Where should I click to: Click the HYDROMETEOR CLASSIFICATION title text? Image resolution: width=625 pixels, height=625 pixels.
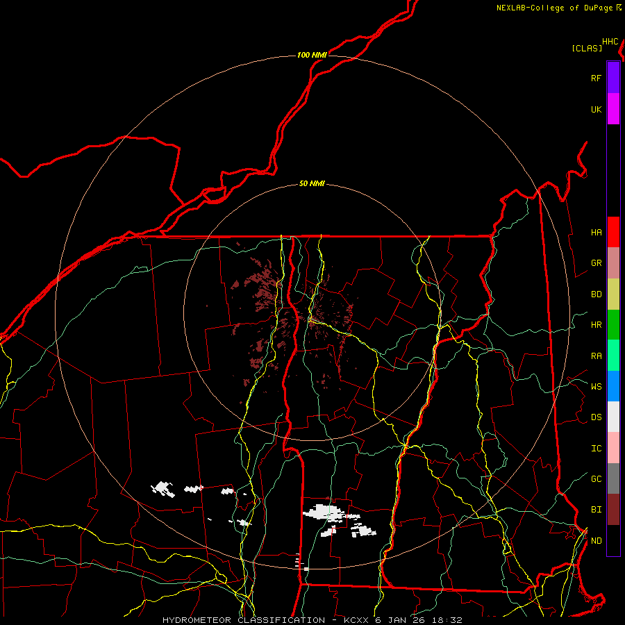[x=244, y=620]
